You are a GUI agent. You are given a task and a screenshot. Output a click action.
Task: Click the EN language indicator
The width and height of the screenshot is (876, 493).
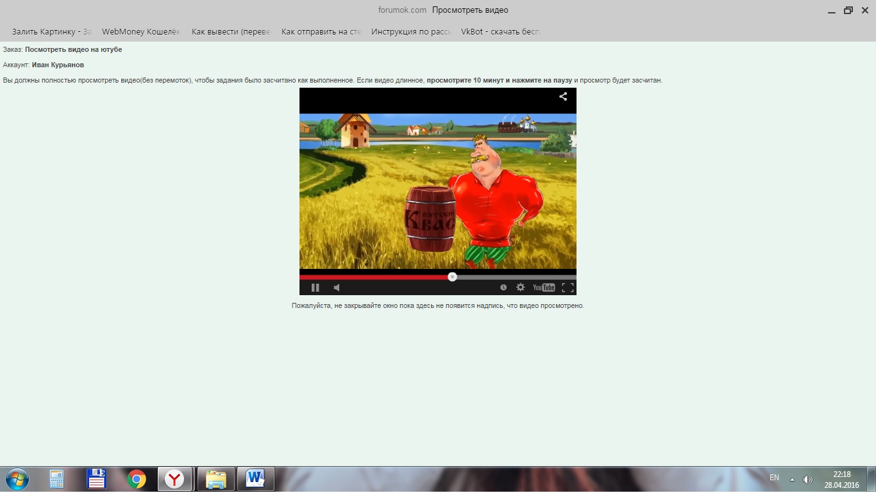tap(774, 478)
